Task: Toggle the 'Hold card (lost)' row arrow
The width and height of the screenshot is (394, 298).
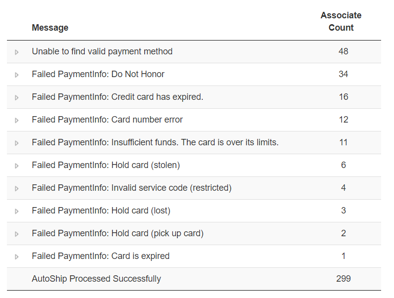Action: (x=16, y=211)
